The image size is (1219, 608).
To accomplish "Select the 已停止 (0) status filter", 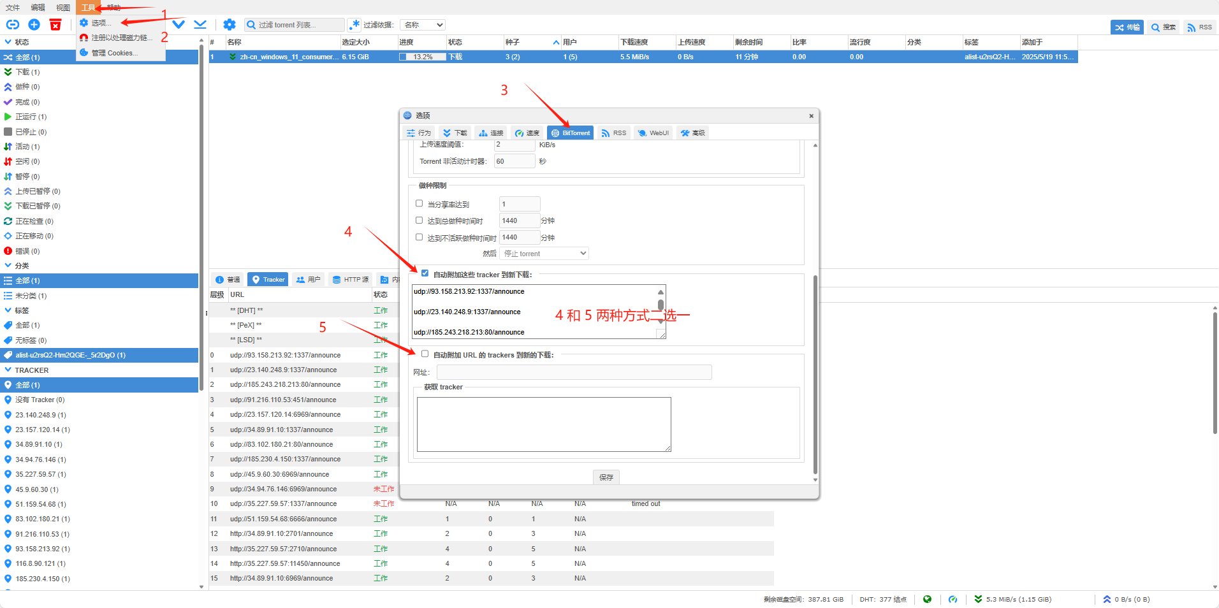I will (99, 132).
